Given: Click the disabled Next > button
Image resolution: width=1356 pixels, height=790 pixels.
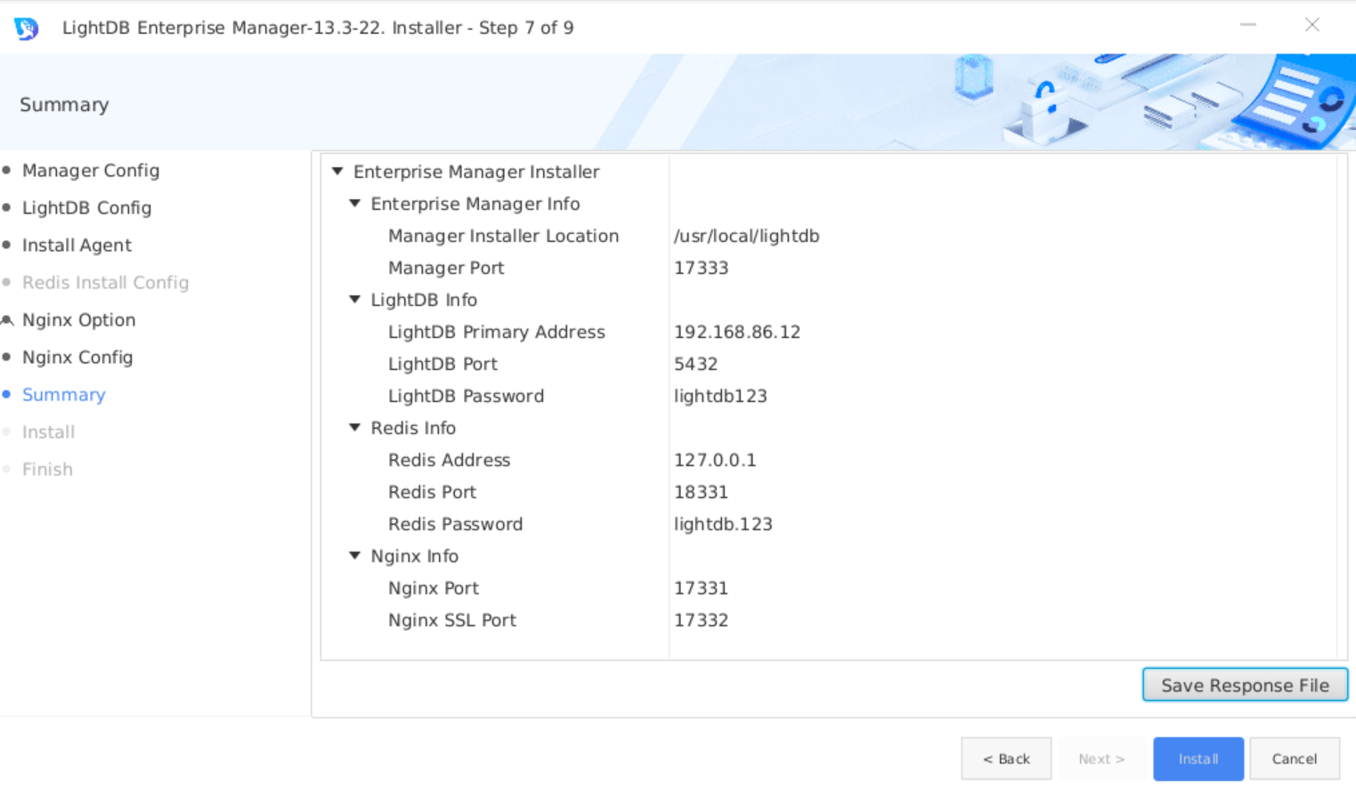Looking at the screenshot, I should pos(1102,759).
